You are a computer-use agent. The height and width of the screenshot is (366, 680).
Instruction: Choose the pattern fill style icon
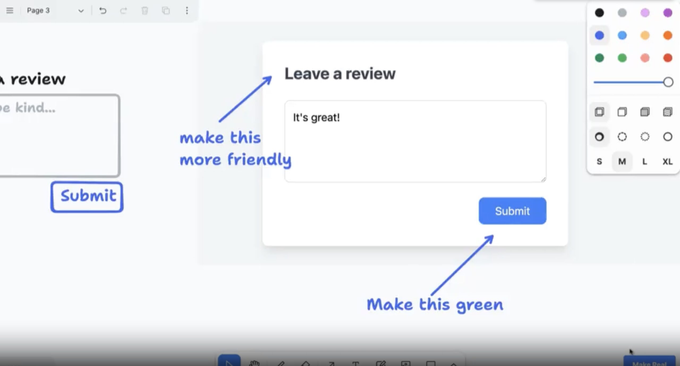[x=668, y=112]
